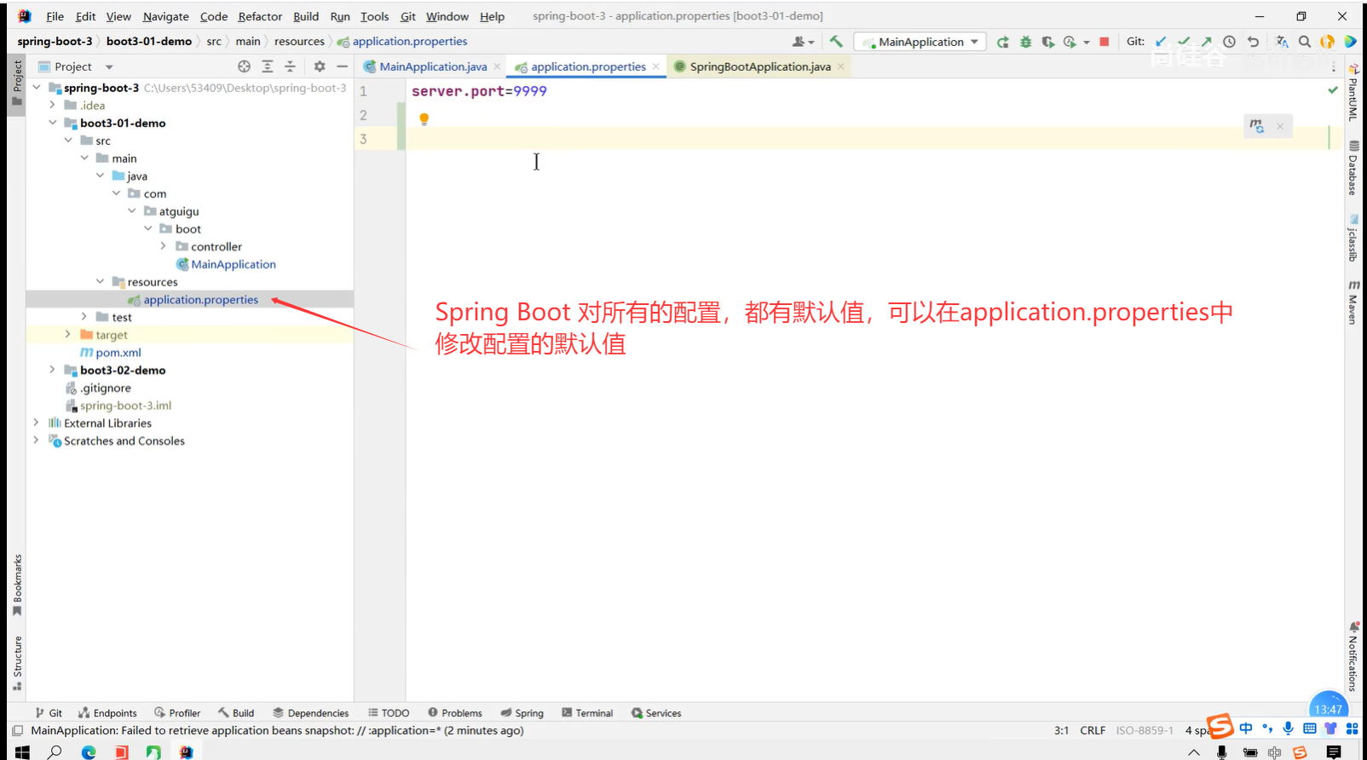Click the yellow intention lightbulb
The width and height of the screenshot is (1367, 760).
point(424,119)
